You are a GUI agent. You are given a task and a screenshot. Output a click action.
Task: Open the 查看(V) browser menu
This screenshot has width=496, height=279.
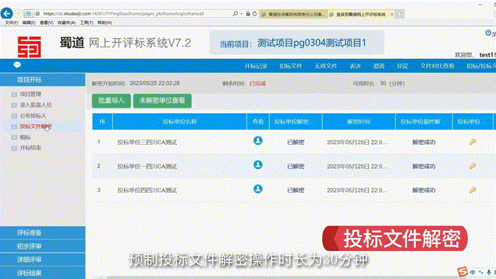[46, 22]
